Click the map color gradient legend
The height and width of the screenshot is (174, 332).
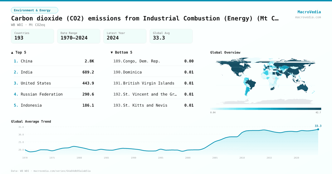pos(265,109)
